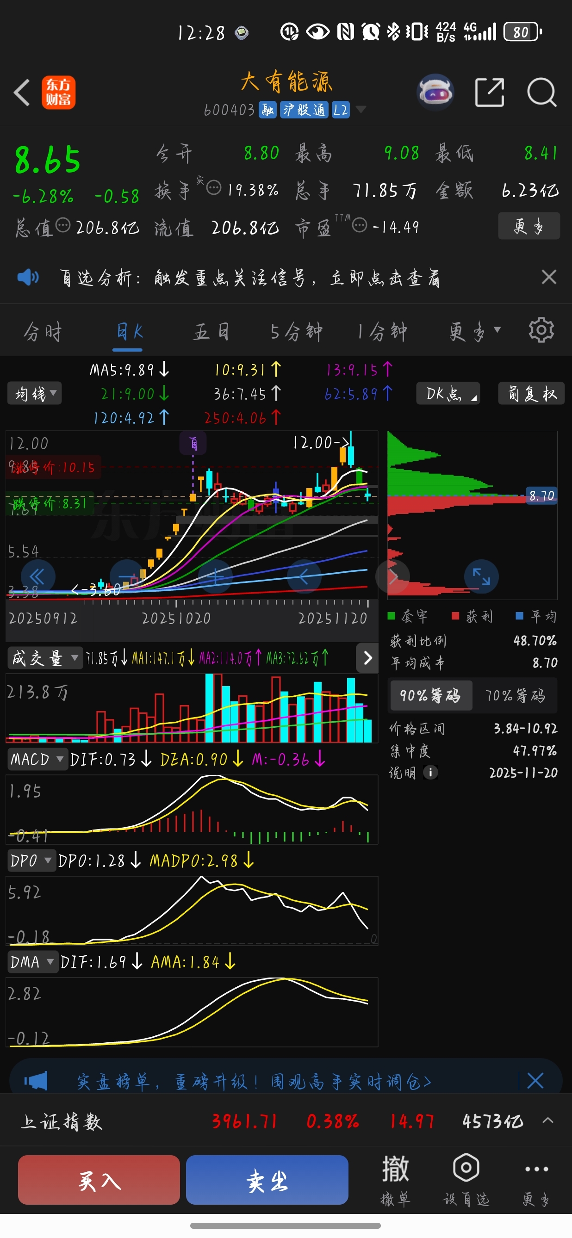Image resolution: width=572 pixels, height=1238 pixels.
Task: Tap the 获利 legend red swatch
Action: [x=455, y=616]
